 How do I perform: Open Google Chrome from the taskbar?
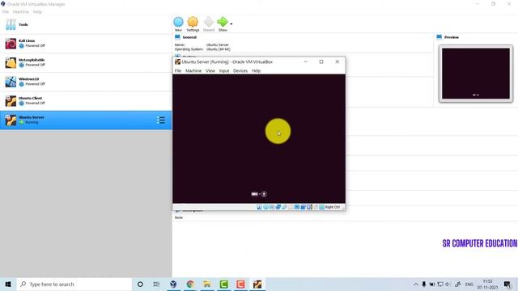click(190, 284)
